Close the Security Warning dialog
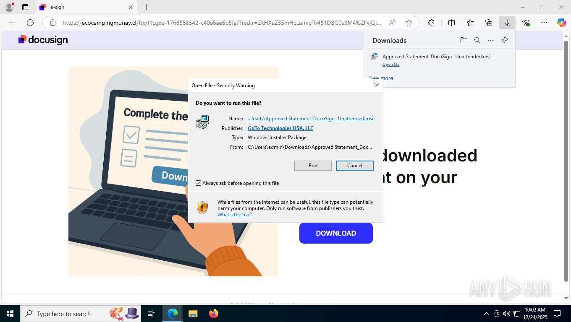The height and width of the screenshot is (322, 571). click(x=377, y=85)
